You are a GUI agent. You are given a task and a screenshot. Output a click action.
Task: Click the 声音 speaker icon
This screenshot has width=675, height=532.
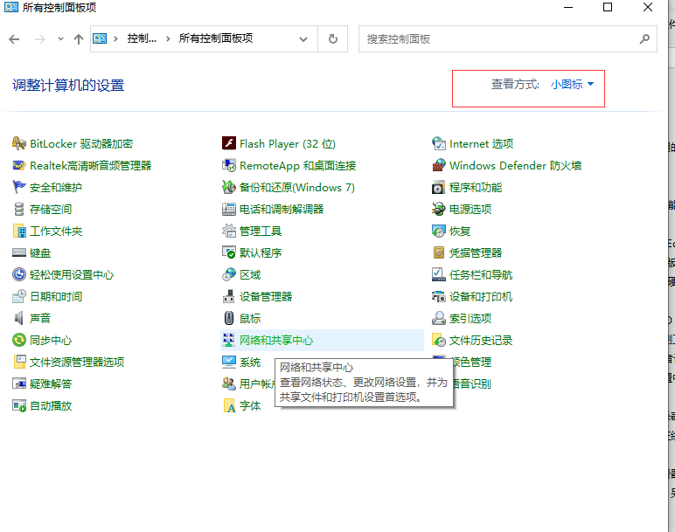20,319
